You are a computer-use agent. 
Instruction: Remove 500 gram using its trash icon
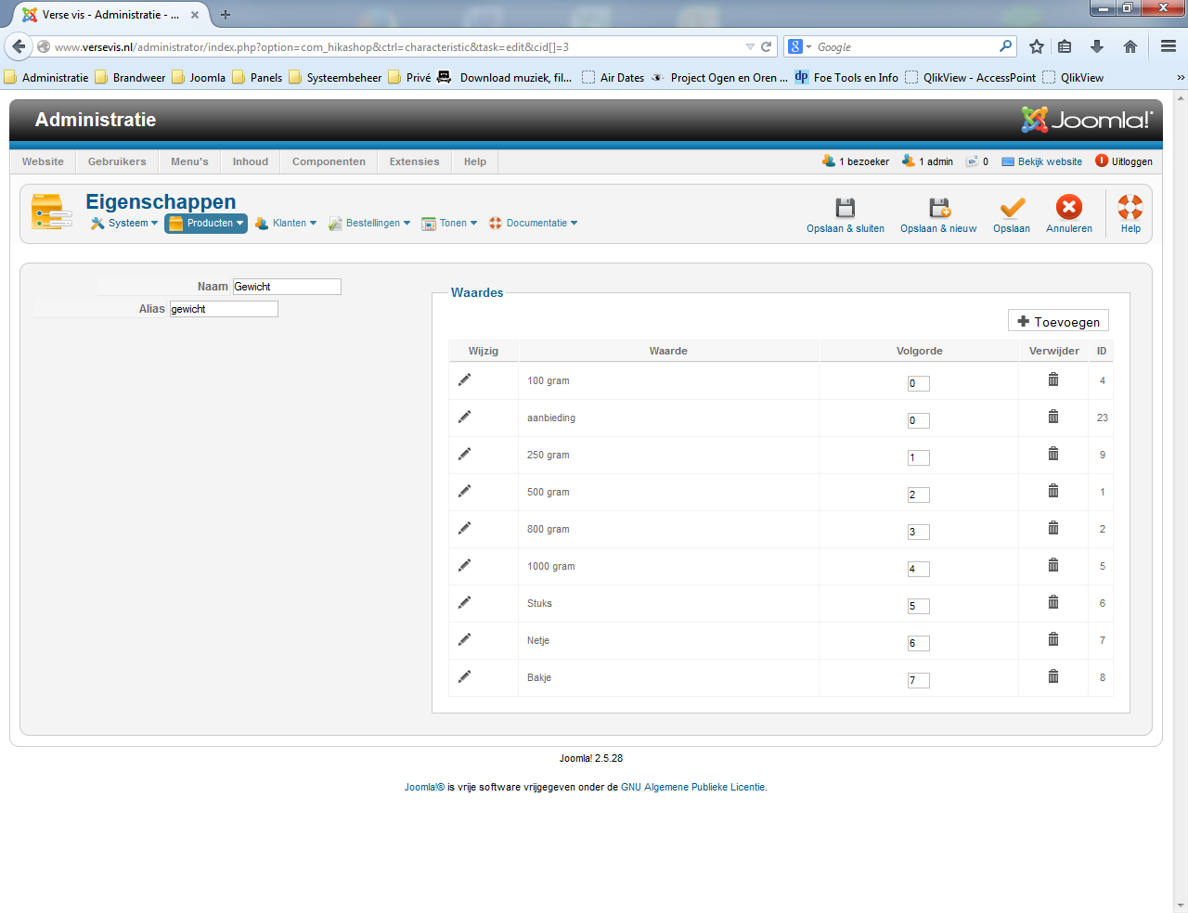tap(1053, 491)
